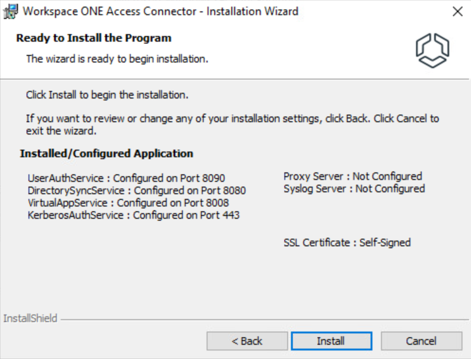Click 'The wizard is ready to begin' text
The width and height of the screenshot is (471, 359).
(117, 59)
